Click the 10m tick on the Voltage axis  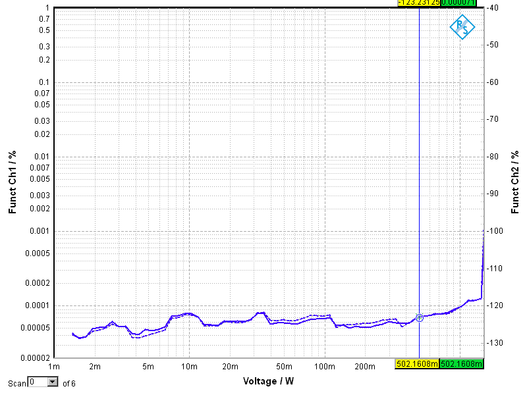click(x=189, y=366)
